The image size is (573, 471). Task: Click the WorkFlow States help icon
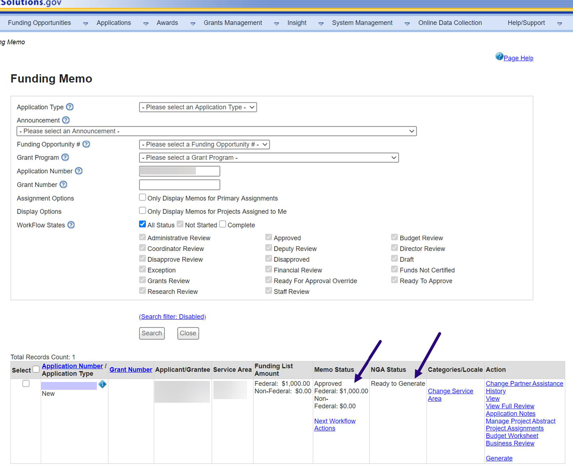(71, 225)
